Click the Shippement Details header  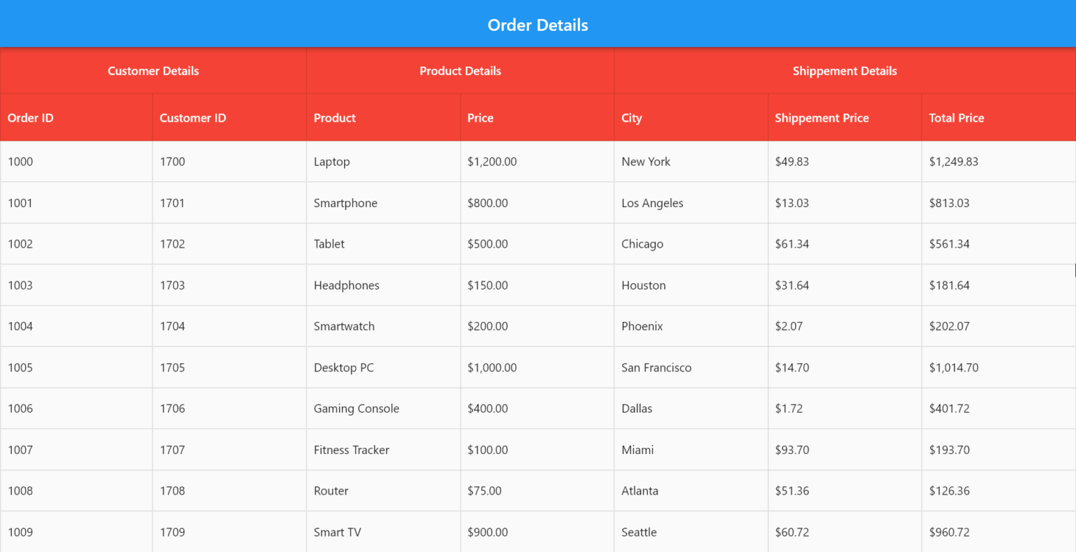[x=845, y=71]
